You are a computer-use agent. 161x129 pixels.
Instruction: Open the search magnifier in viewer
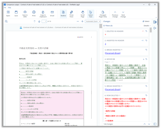(6, 21)
